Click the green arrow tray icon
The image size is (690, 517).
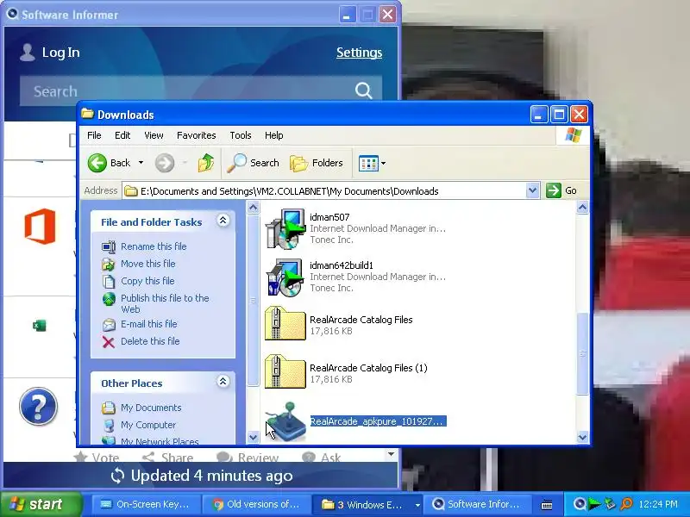tap(594, 504)
